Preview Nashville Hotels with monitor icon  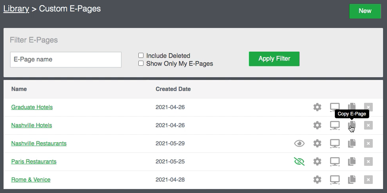[x=335, y=125]
